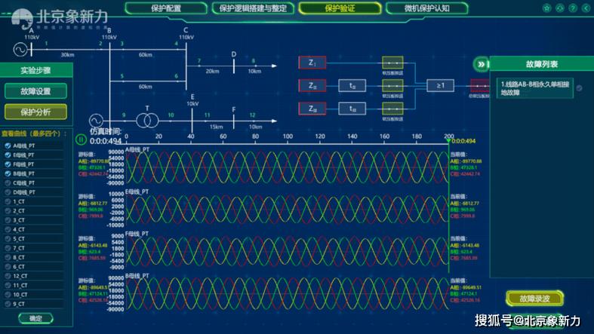The height and width of the screenshot is (334, 594).
Task: Pause the simulation with the pause button
Action: point(81,139)
